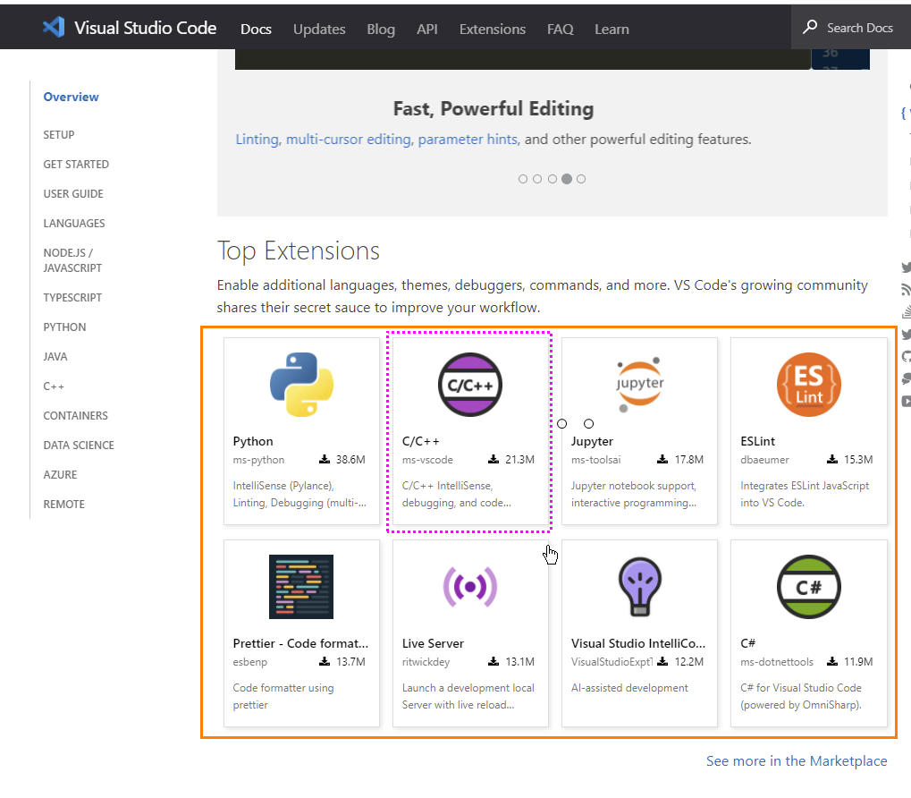Select the filled fourth carousel dot
The height and width of the screenshot is (798, 911).
pyautogui.click(x=567, y=179)
